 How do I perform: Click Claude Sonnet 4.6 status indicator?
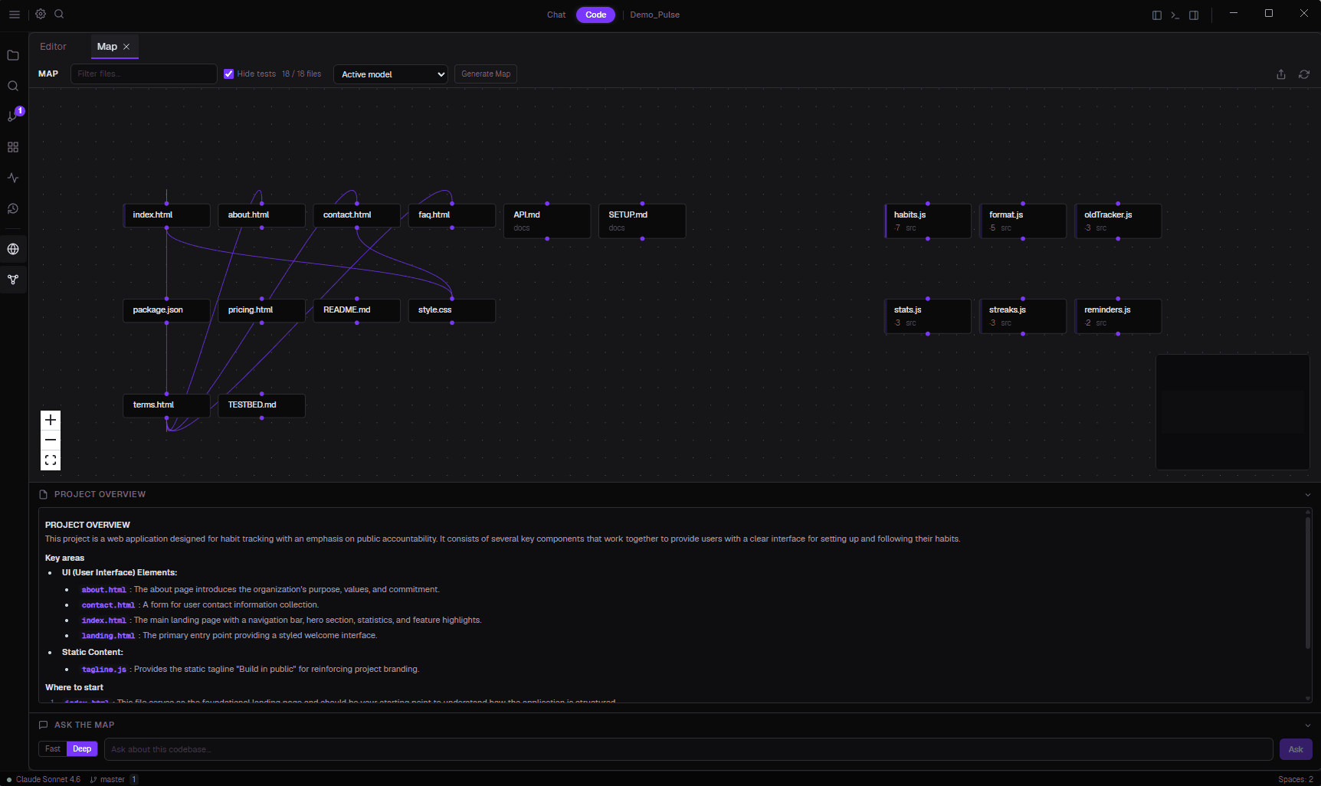click(44, 779)
